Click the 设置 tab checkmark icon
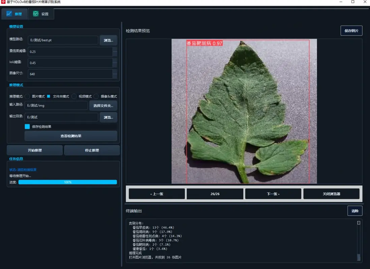 pos(36,14)
